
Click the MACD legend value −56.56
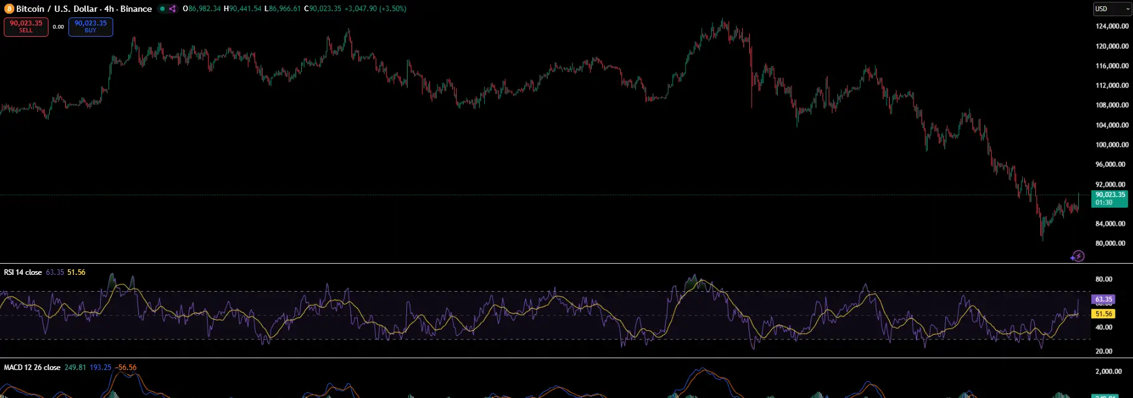(126, 368)
